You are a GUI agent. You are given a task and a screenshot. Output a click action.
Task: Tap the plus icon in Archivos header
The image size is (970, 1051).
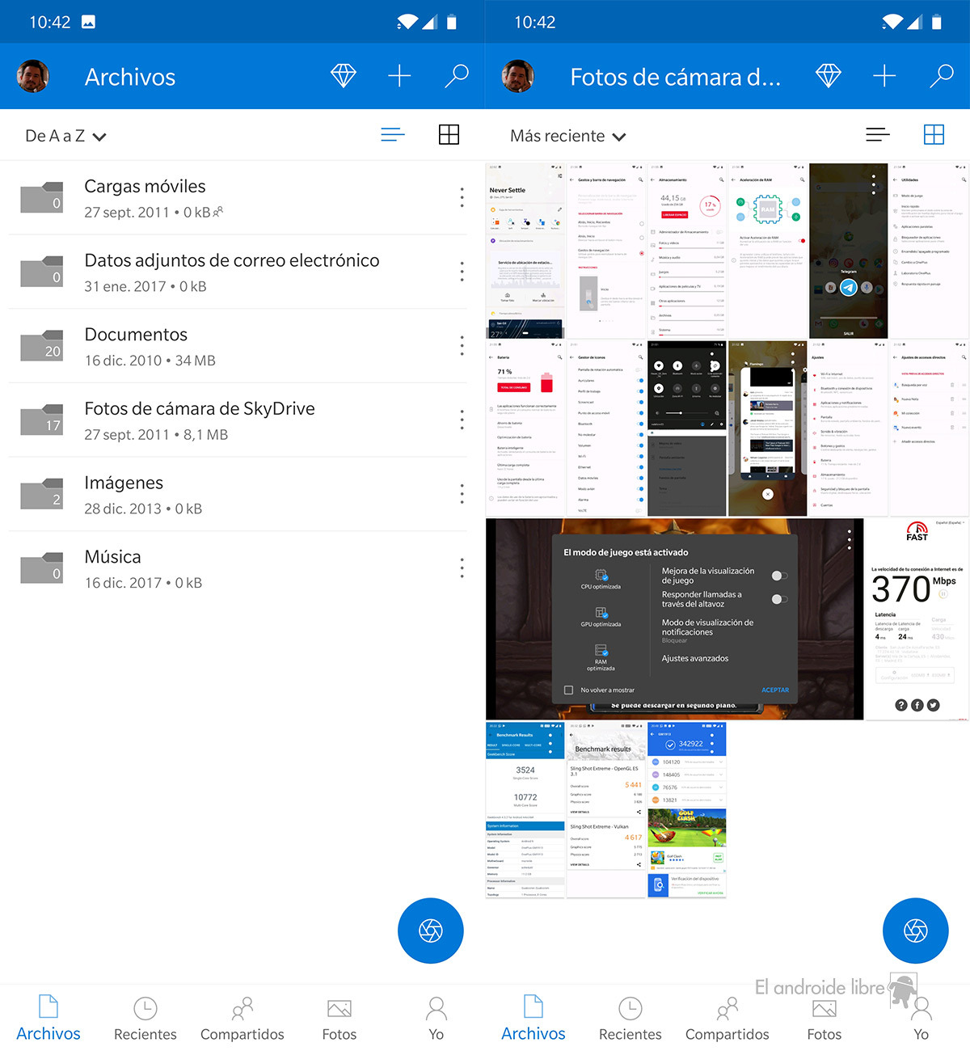pyautogui.click(x=399, y=76)
